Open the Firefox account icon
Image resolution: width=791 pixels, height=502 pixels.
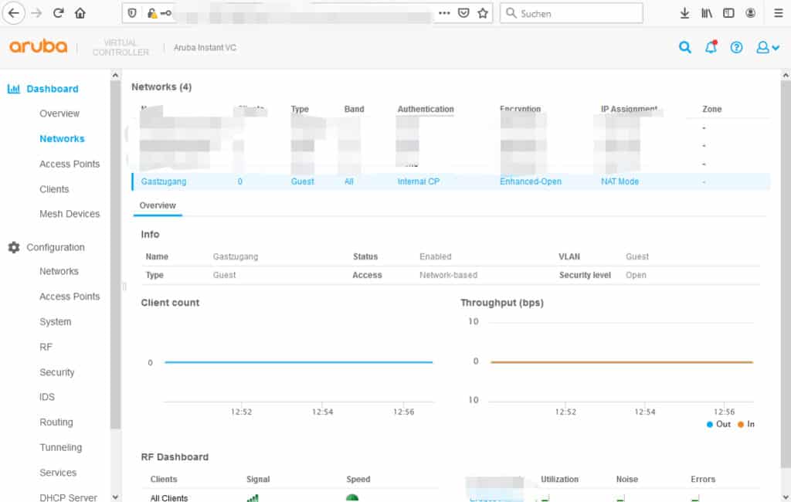pos(751,13)
